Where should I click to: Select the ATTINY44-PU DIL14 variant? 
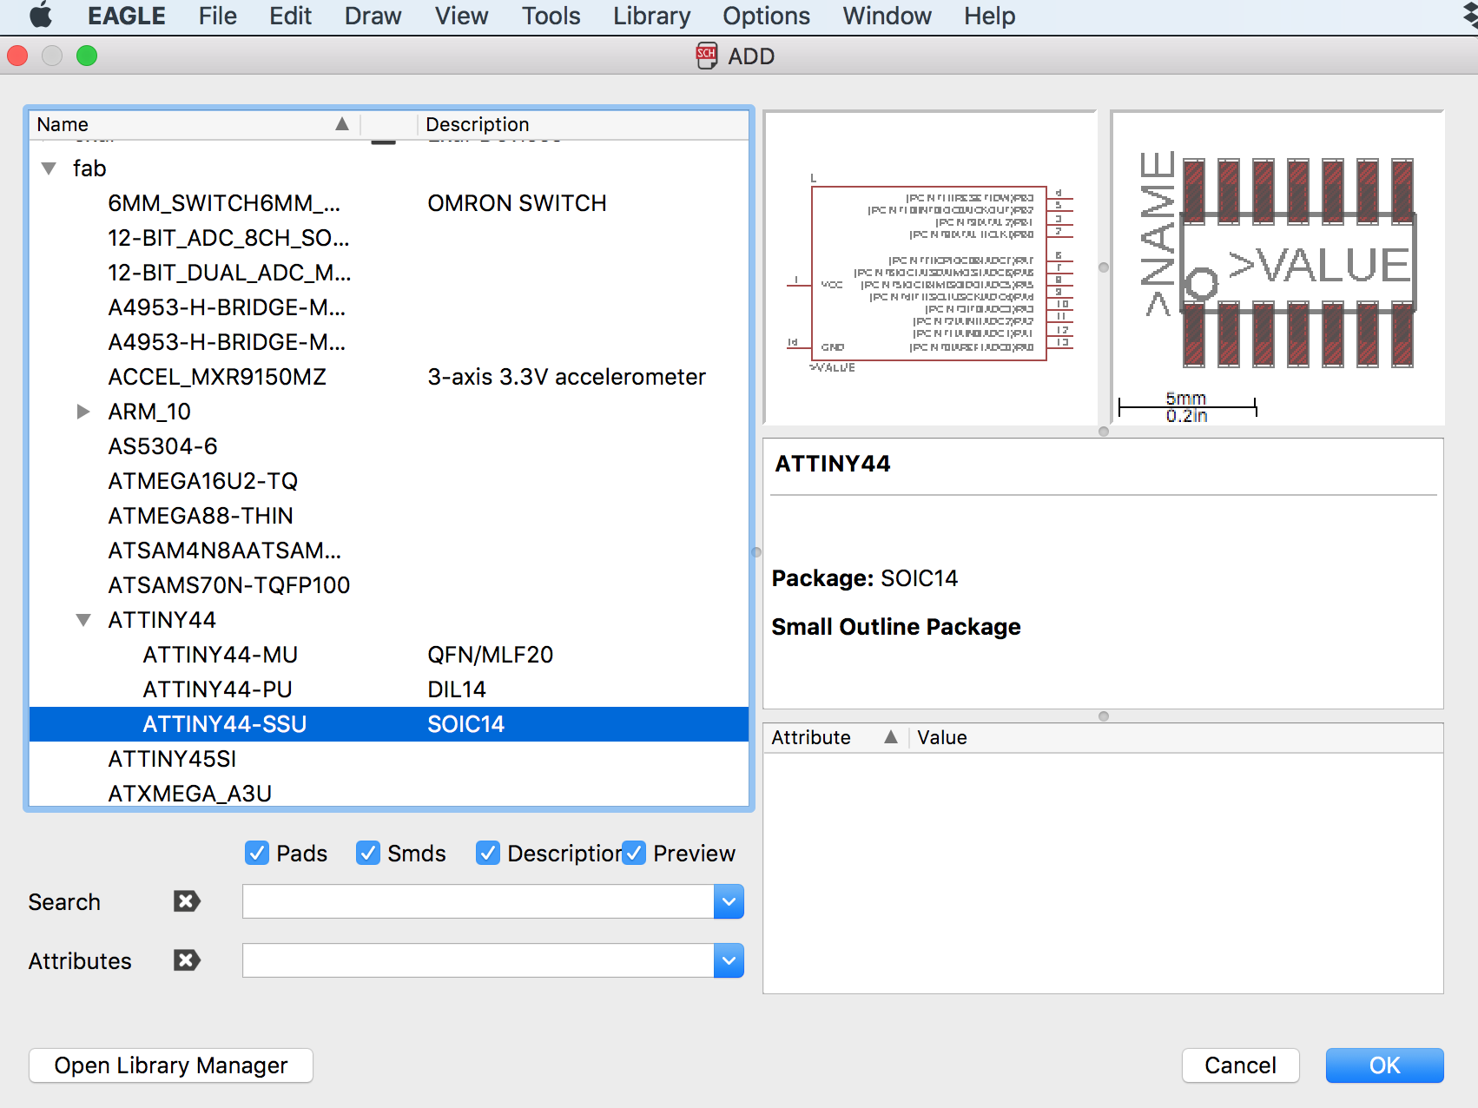[389, 689]
